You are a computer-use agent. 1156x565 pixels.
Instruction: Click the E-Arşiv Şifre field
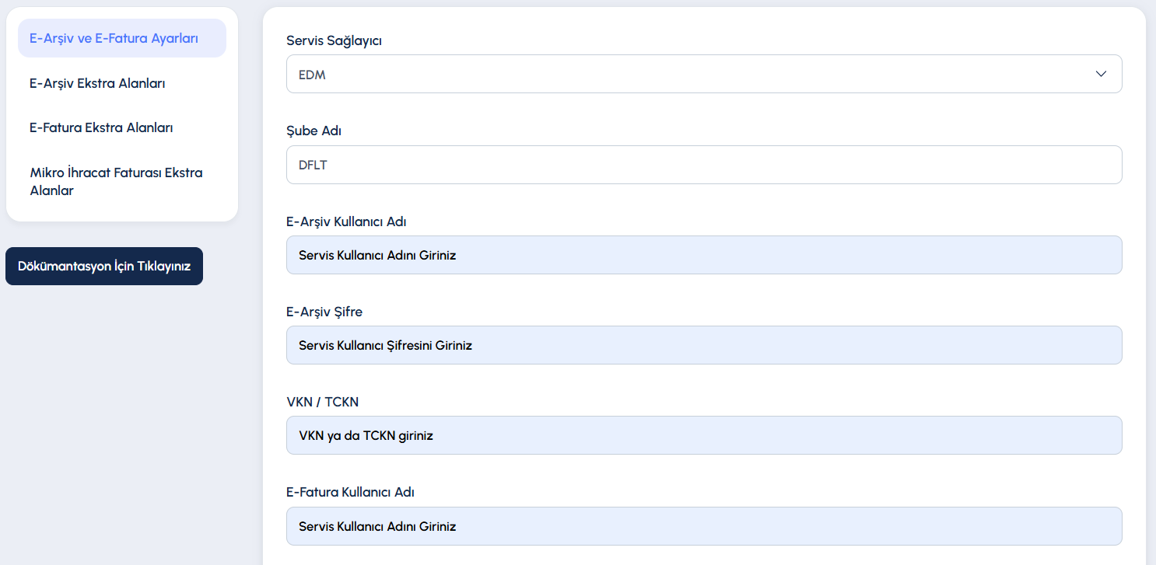coord(704,345)
